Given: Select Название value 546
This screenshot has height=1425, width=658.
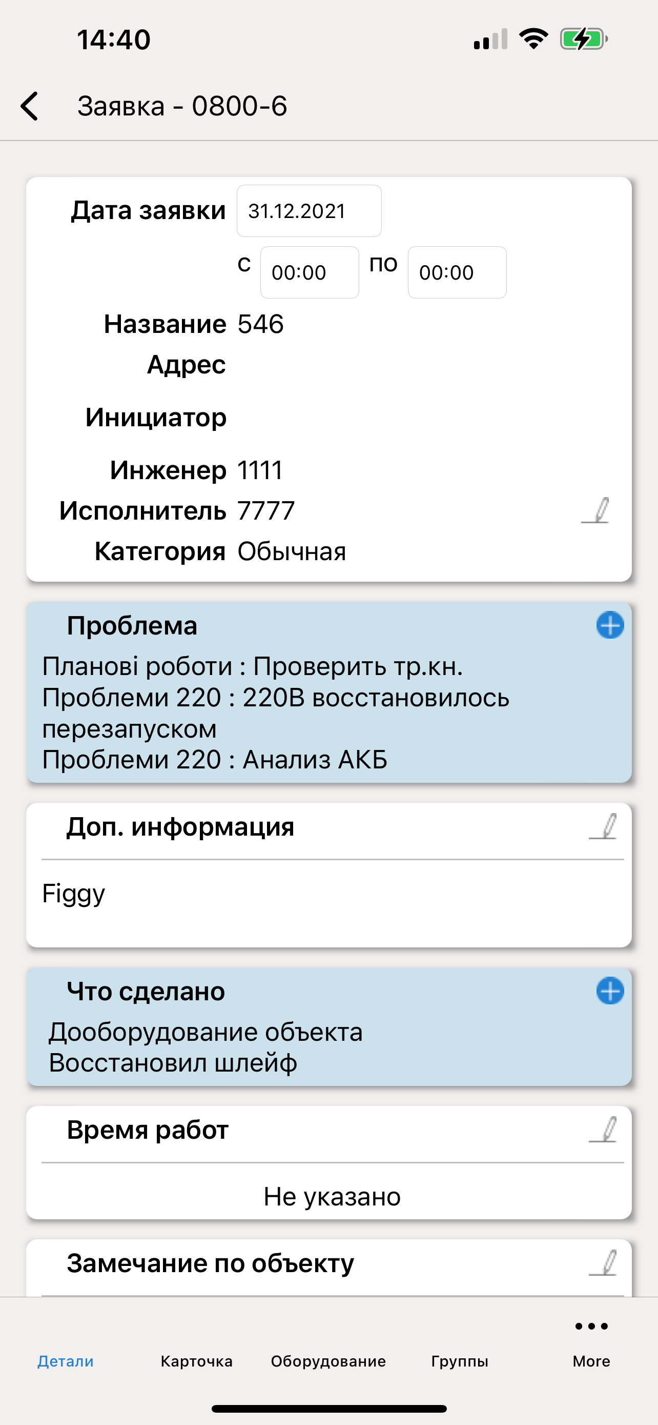Looking at the screenshot, I should coord(260,324).
